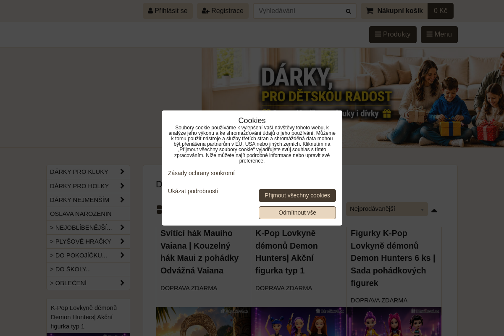Open the Nákupní košík cart
The image size is (504, 336).
click(394, 11)
